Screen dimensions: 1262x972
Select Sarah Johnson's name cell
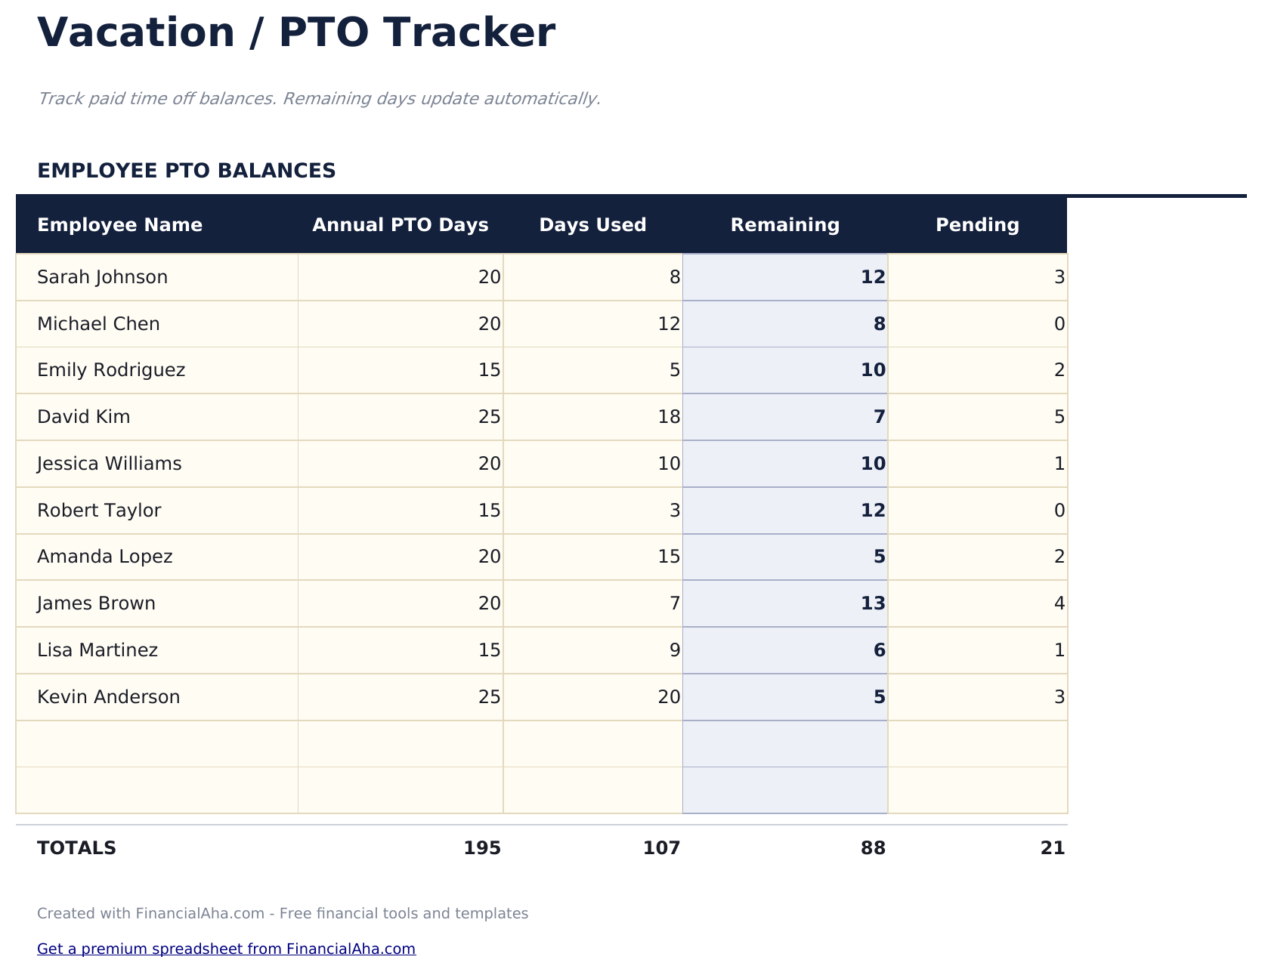pyautogui.click(x=102, y=276)
